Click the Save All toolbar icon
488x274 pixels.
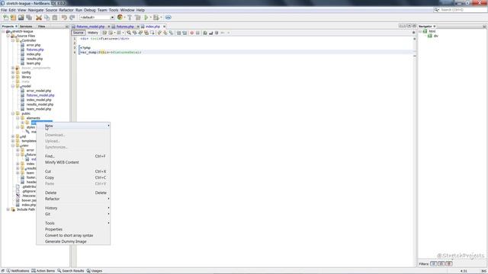(x=29, y=18)
